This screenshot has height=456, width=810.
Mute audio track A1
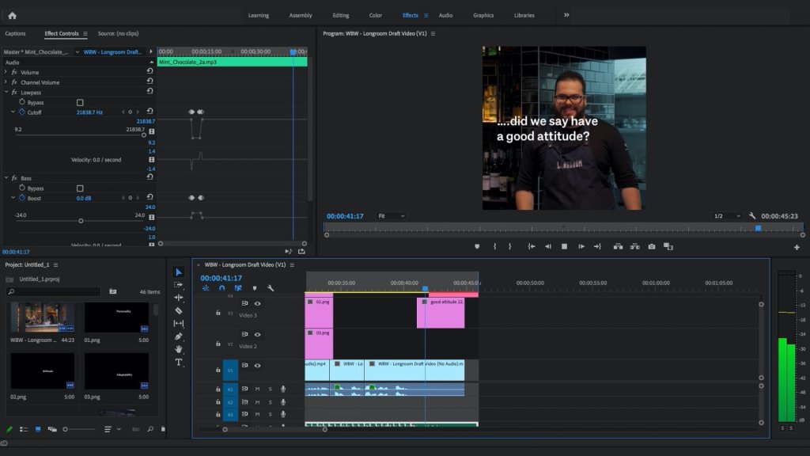(x=257, y=389)
